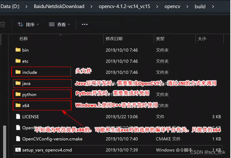Click date 2019/10/10 7:40 of OpenCVConfig-version.cmake
Image resolution: width=231 pixels, height=158 pixels.
coord(122,139)
